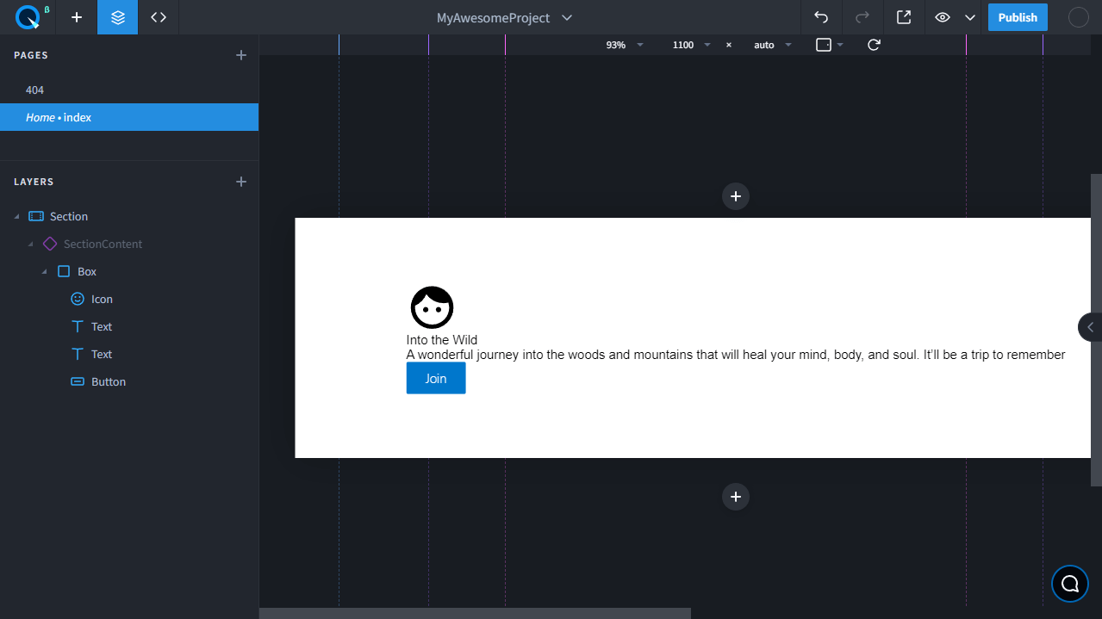The width and height of the screenshot is (1102, 619).
Task: Collapse the Box layer arrow
Action: tap(44, 272)
